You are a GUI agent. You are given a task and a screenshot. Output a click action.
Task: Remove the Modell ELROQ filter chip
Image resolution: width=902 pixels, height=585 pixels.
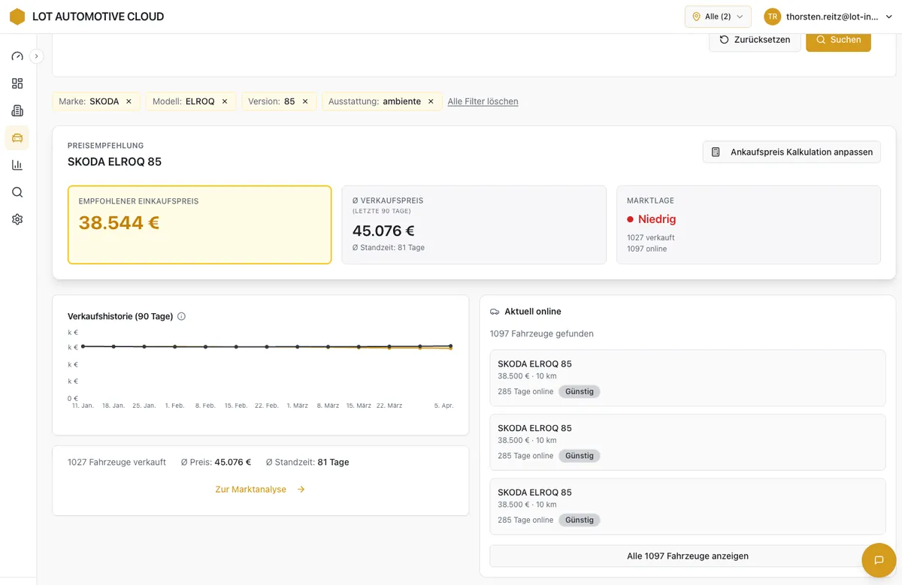point(225,101)
